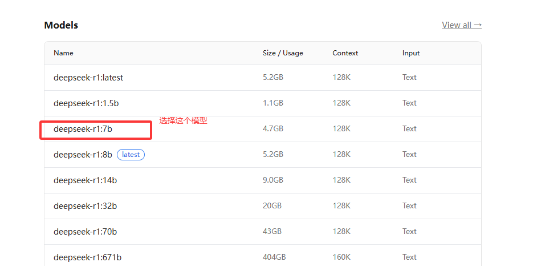Click the Models section heading
537x266 pixels.
(x=61, y=25)
